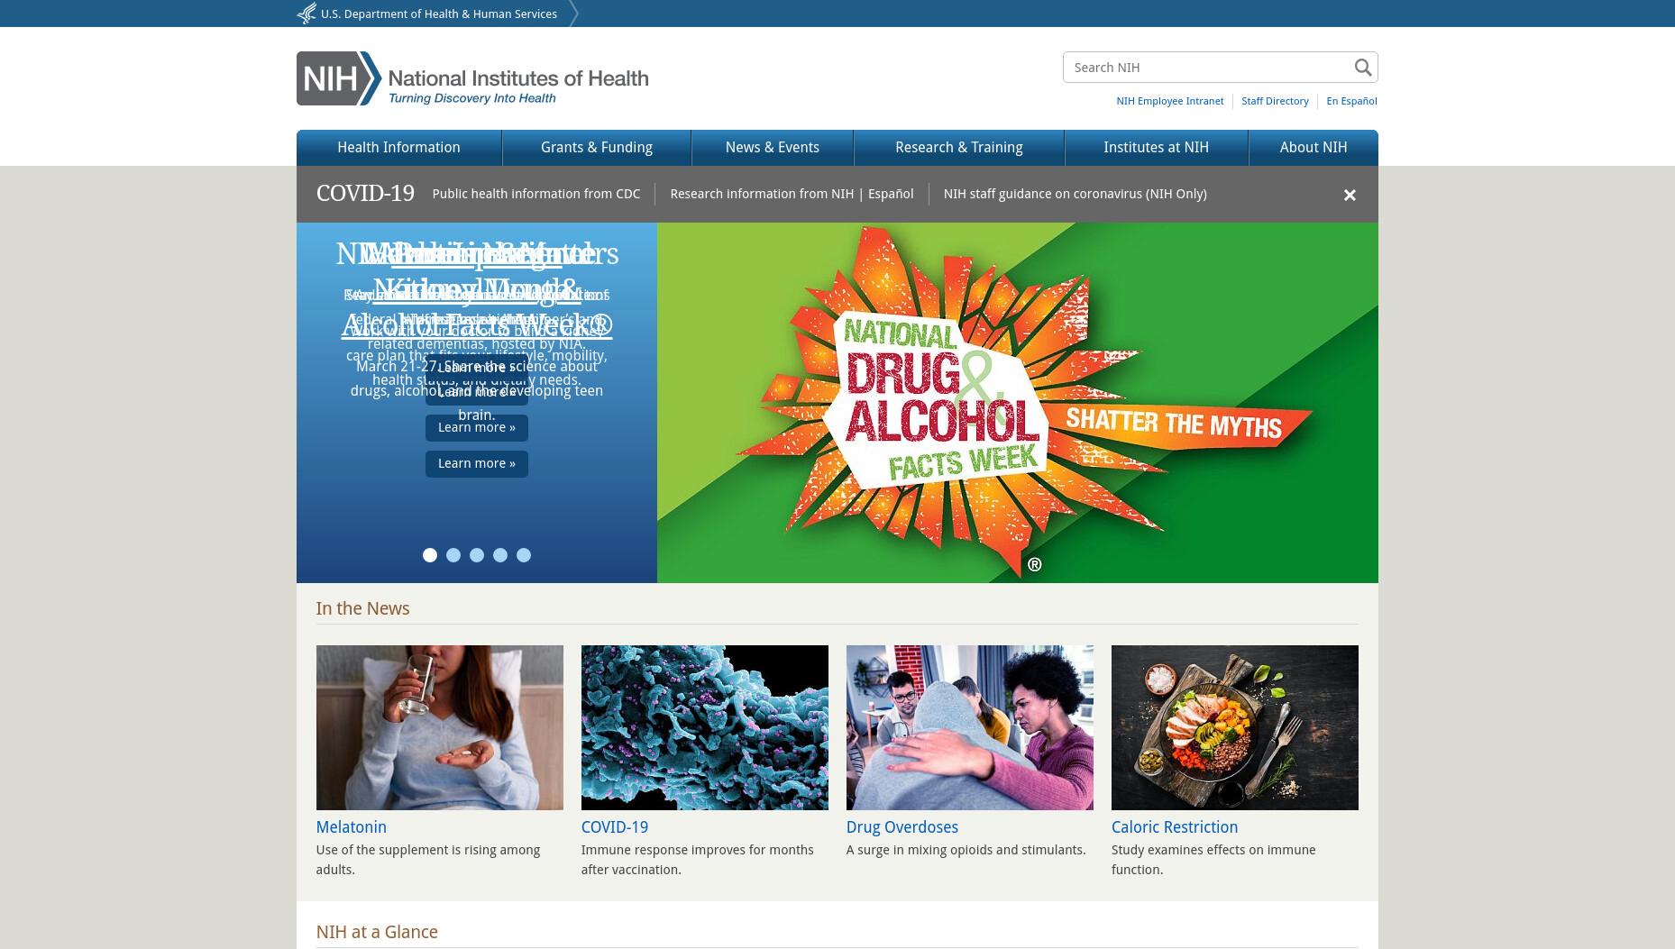
Task: Open Public health information from CDC
Action: click(536, 194)
